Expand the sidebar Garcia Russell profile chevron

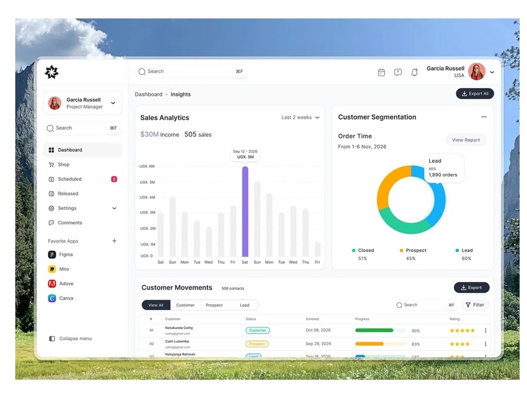(113, 103)
